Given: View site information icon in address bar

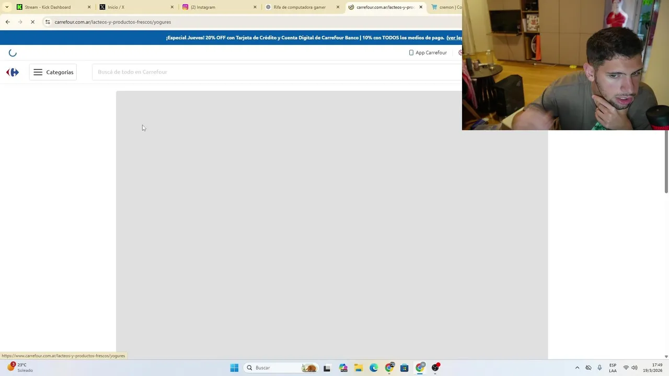Looking at the screenshot, I should [x=48, y=22].
